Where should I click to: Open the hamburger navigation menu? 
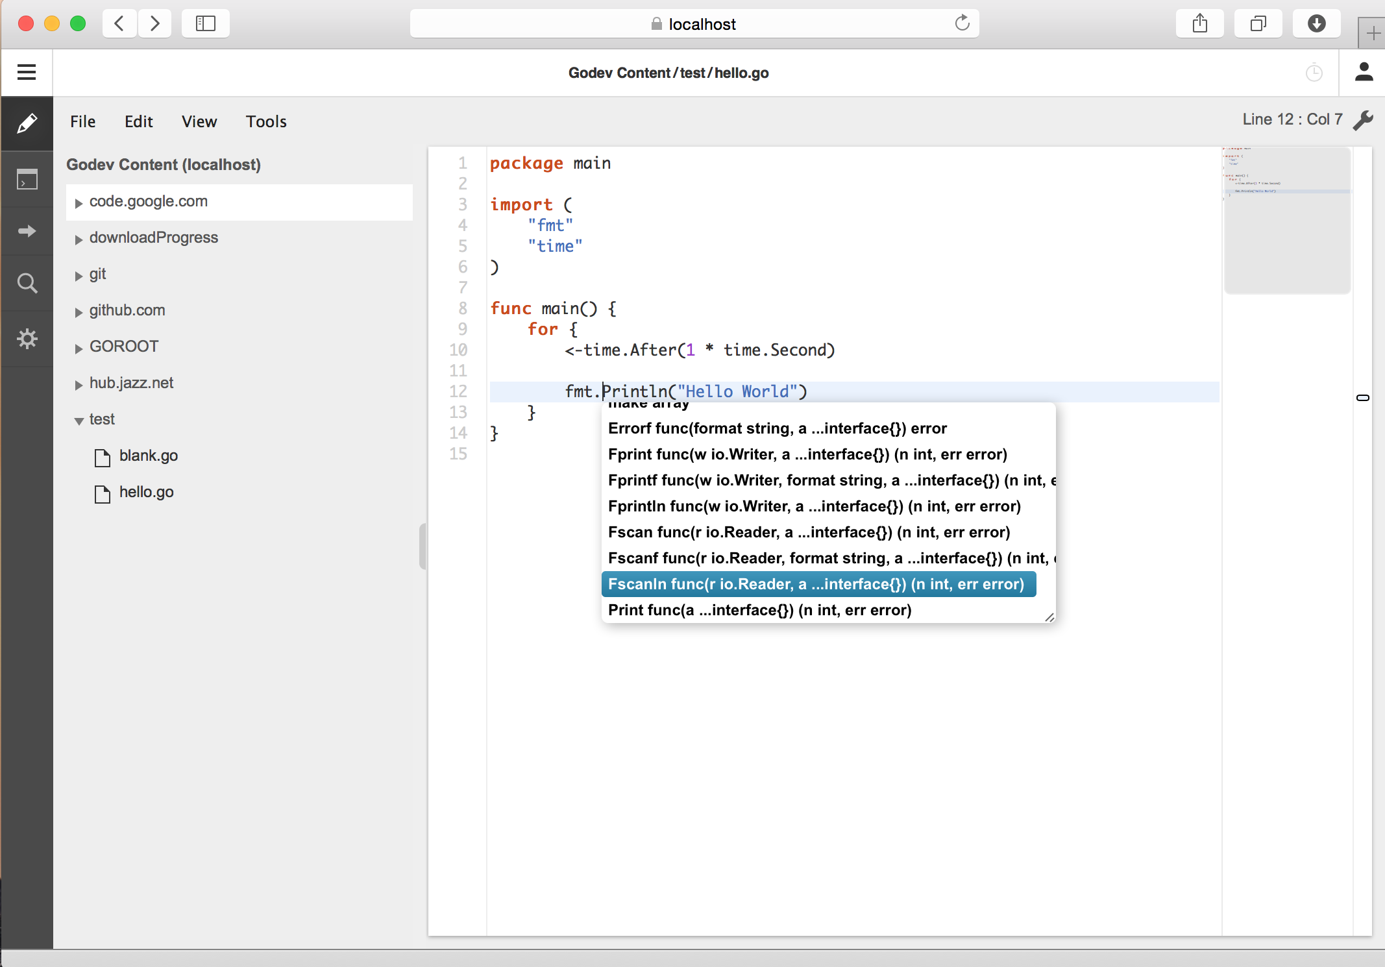click(27, 72)
